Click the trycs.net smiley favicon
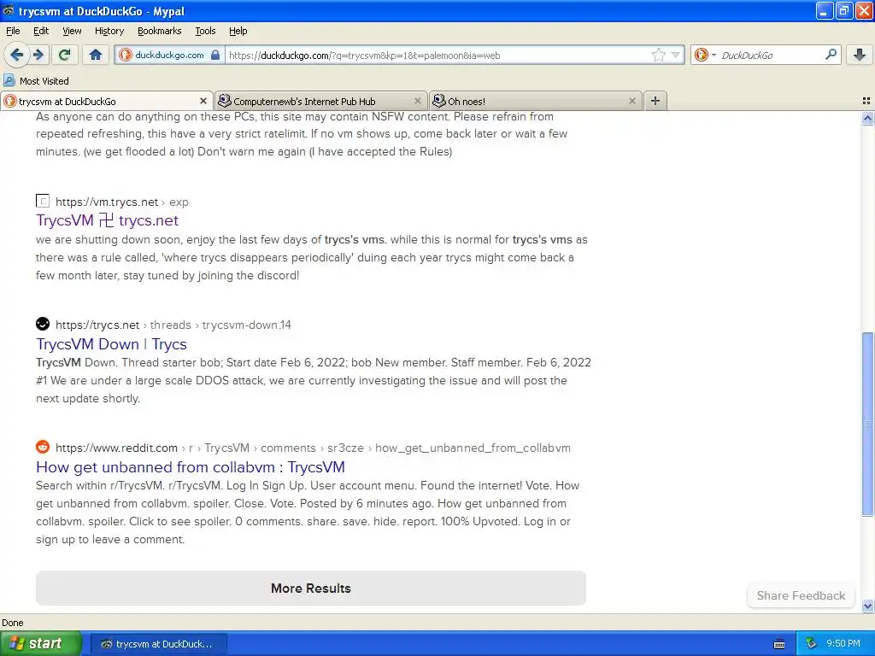Screen dimensions: 875x656 coord(43,324)
